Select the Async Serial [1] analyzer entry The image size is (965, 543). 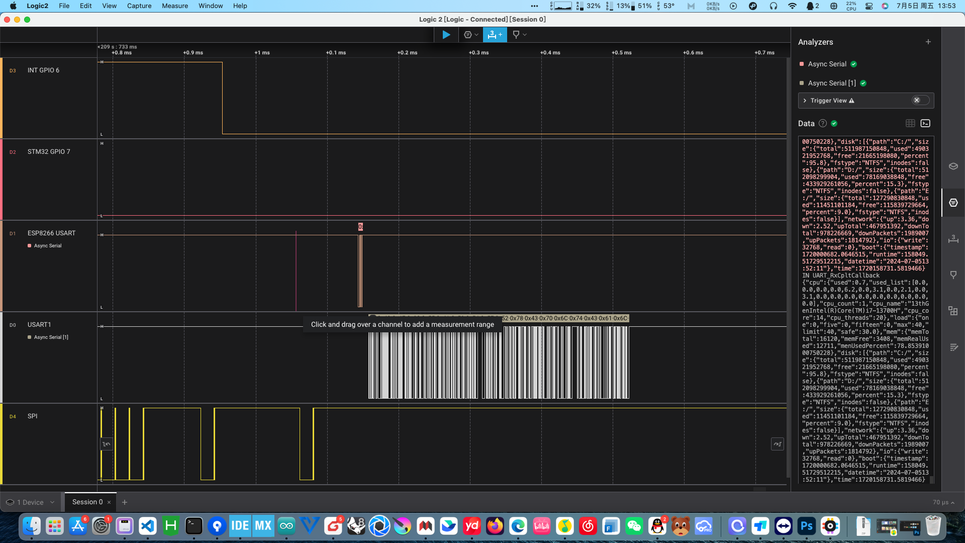tap(831, 83)
